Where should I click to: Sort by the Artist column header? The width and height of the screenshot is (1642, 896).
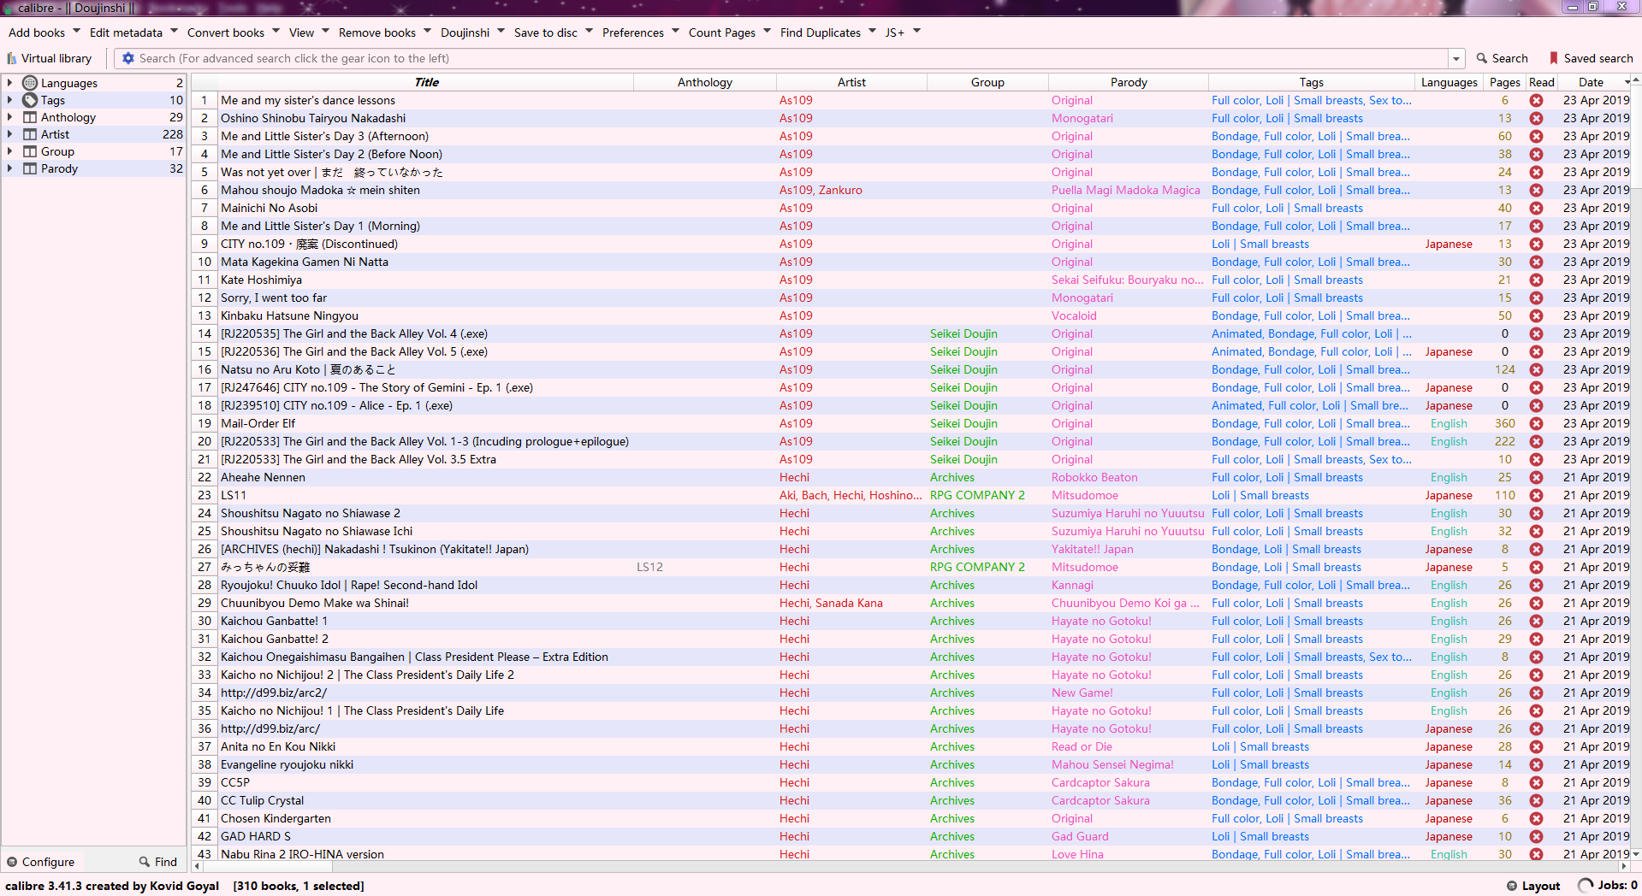coord(851,82)
